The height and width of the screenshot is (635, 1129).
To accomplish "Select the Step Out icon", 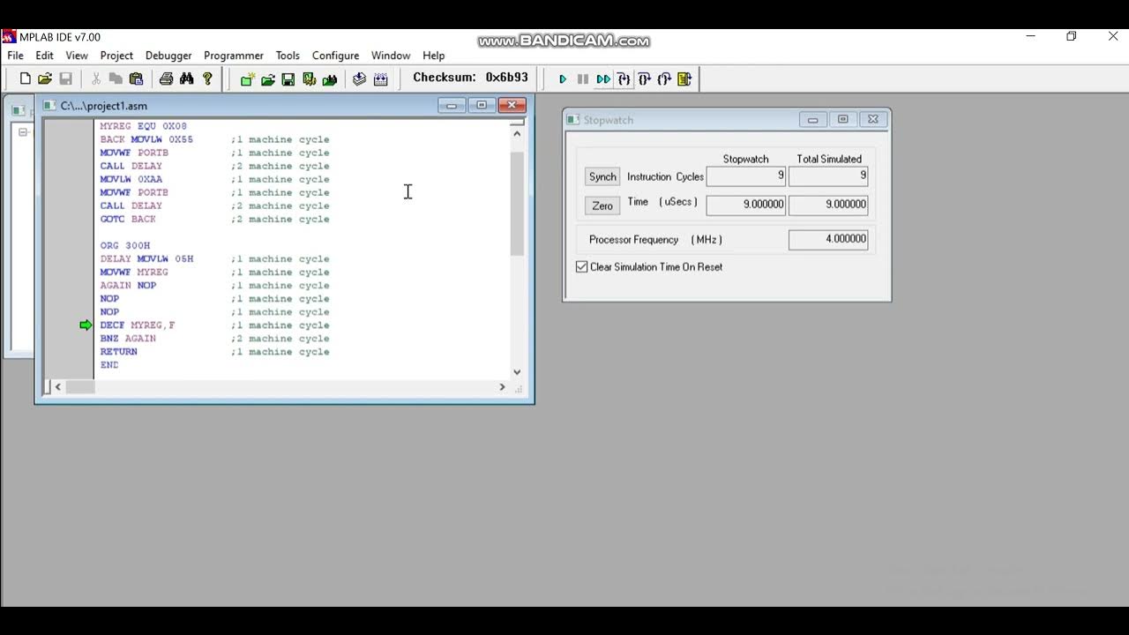I will coord(664,78).
